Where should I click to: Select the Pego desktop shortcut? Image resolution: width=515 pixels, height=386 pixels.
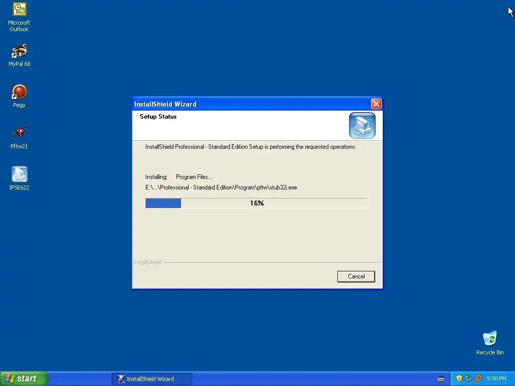(x=20, y=96)
